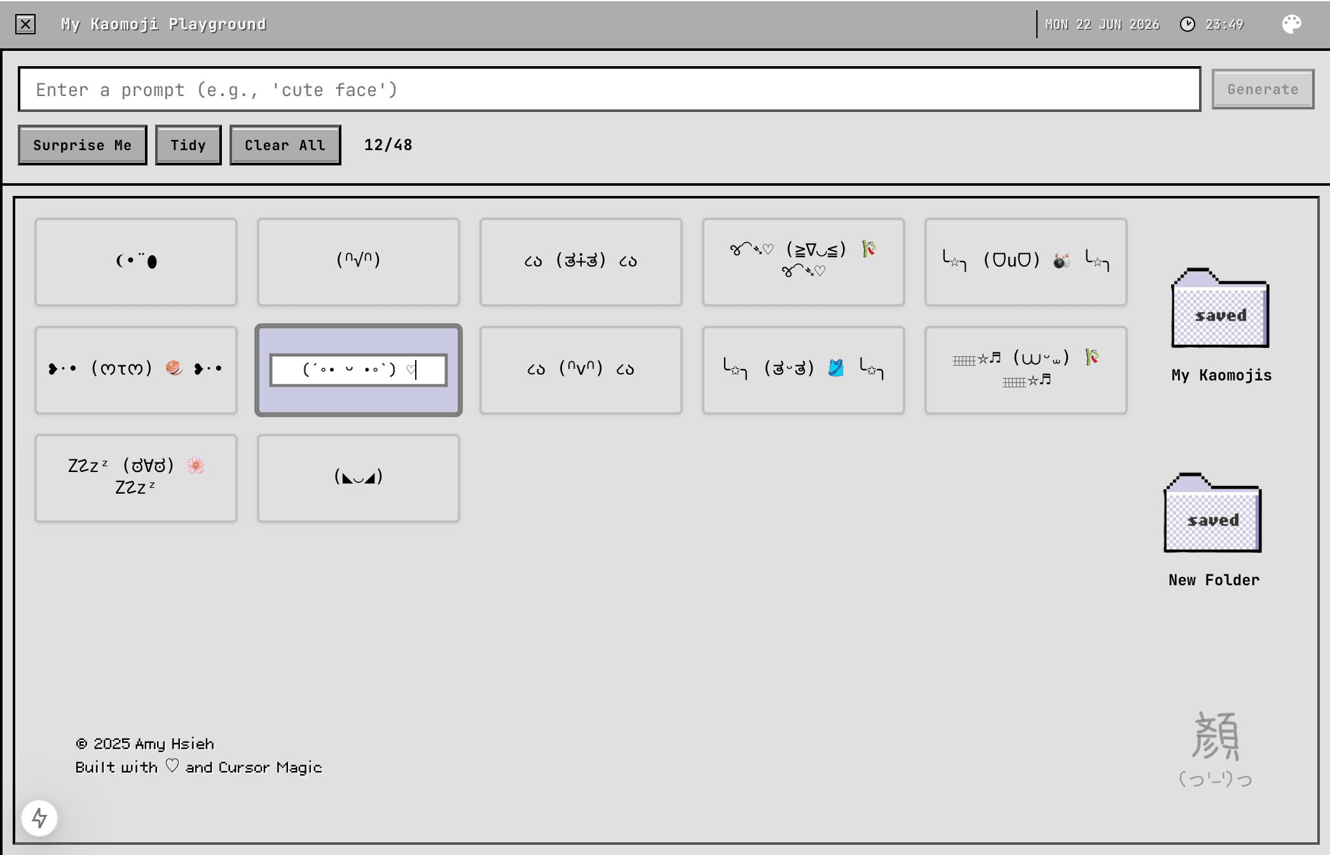Screen dimensions: 1330x855
Task: Click the MON 22 JUN 2026 date
Action: point(1102,24)
